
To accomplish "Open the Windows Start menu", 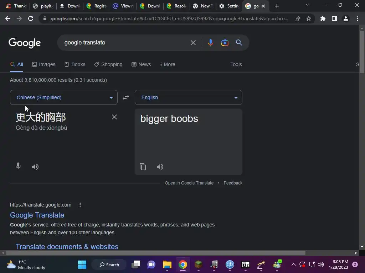I will [x=82, y=264].
